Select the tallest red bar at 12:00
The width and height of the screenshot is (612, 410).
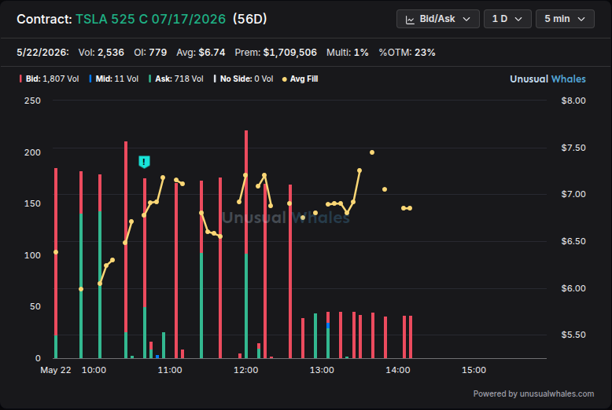pyautogui.click(x=246, y=192)
